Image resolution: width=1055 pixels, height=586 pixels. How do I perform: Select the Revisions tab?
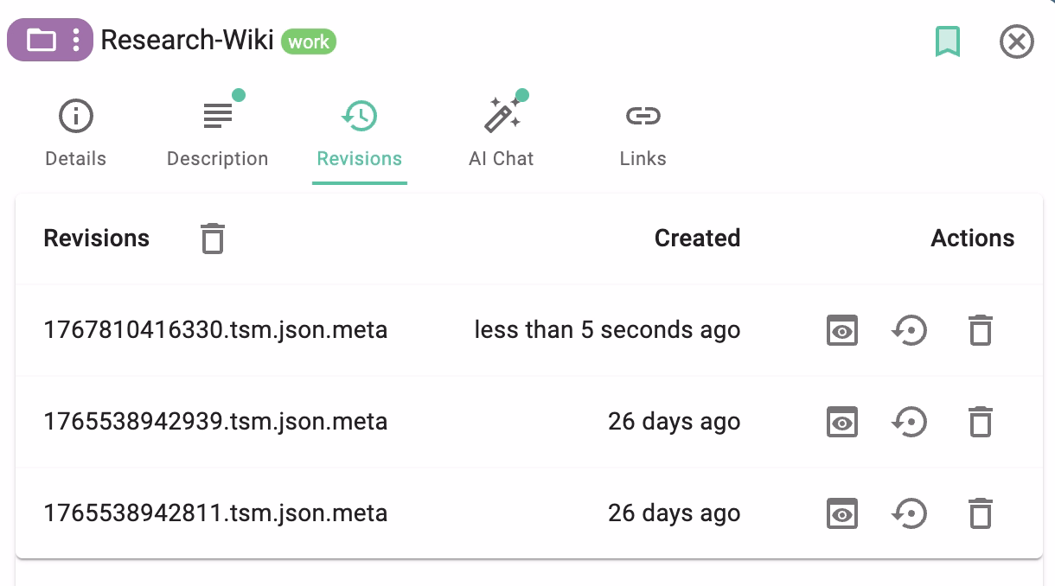(359, 134)
